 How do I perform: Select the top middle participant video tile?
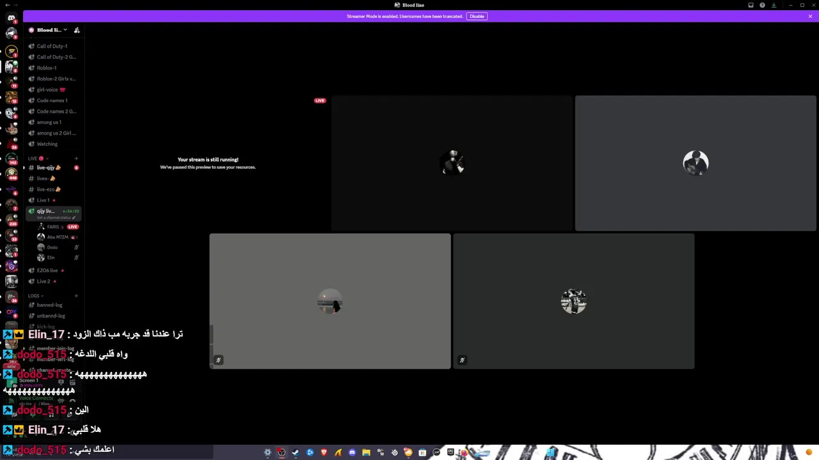point(452,163)
